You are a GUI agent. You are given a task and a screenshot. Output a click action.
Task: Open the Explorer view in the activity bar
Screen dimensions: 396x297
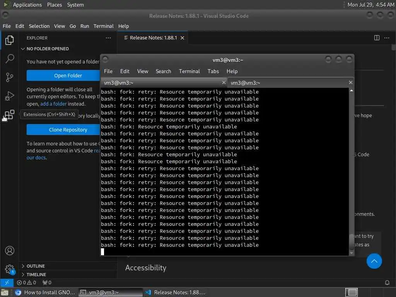pyautogui.click(x=9, y=40)
